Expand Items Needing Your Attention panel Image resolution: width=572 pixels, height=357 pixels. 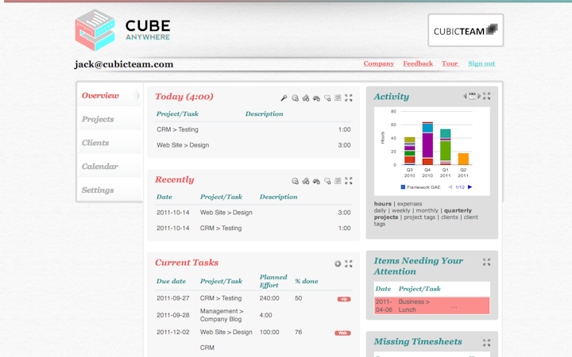pos(487,262)
